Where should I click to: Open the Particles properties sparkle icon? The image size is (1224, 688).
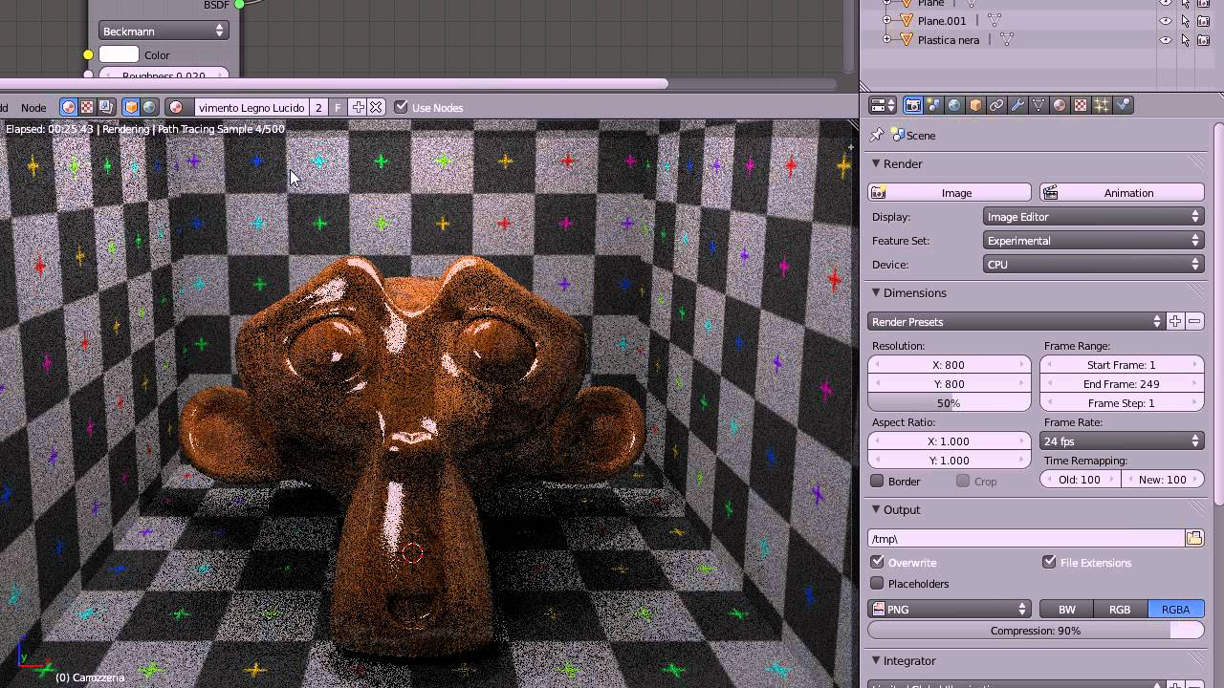coord(1102,105)
